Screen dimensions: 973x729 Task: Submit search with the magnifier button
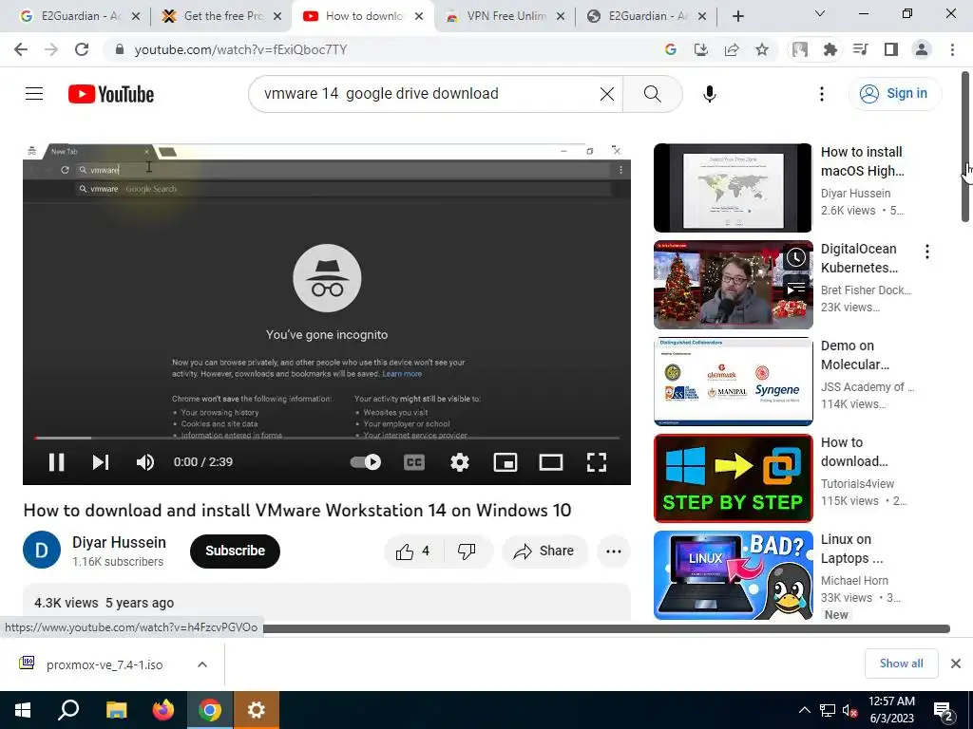[x=652, y=94]
